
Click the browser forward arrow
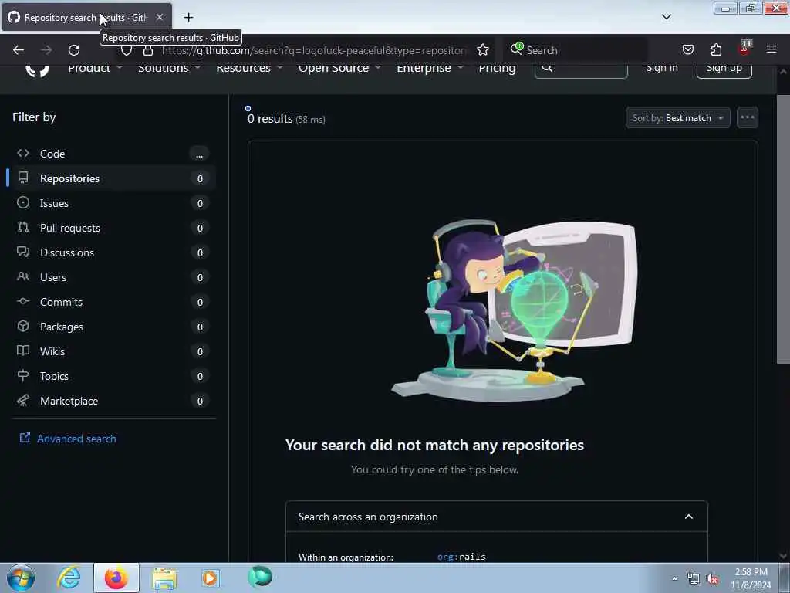click(x=46, y=50)
